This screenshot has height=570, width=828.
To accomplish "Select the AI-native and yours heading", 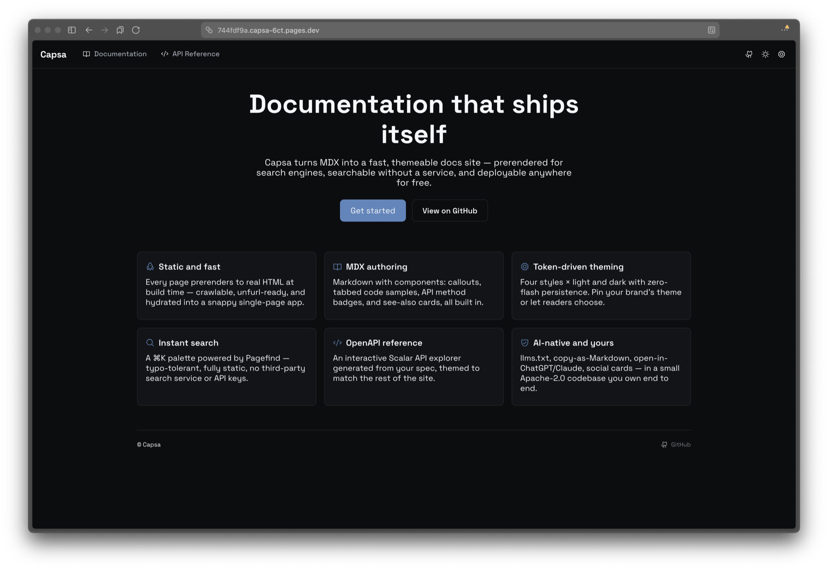I will 573,343.
